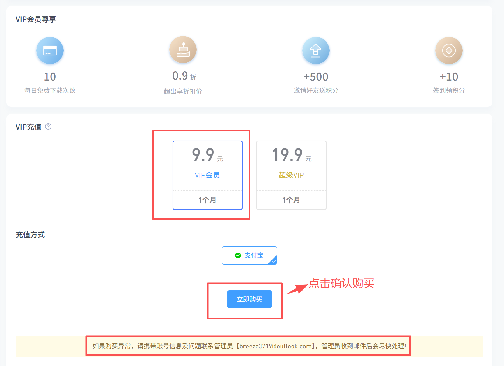Image resolution: width=504 pixels, height=366 pixels.
Task: Click the 每日免费下载次数 label
Action: point(50,91)
